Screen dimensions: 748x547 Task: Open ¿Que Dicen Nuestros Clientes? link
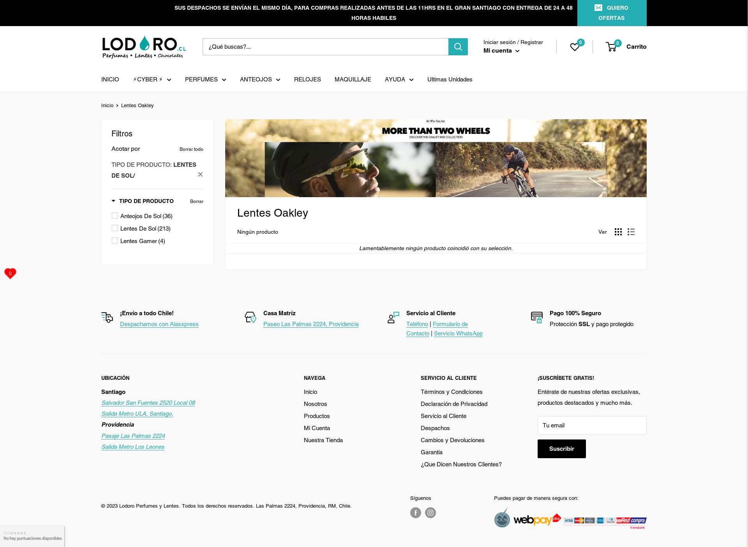coord(461,464)
